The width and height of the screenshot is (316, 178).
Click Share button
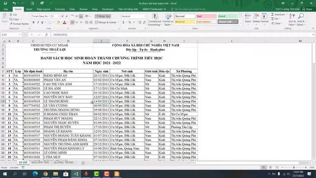[307, 9]
